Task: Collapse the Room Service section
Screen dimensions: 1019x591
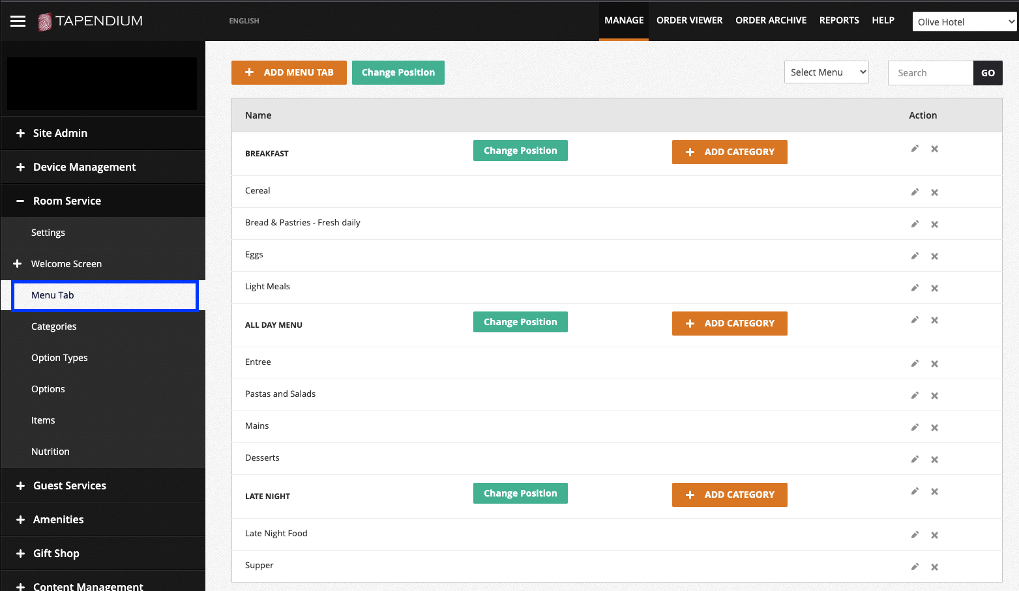Action: [x=67, y=200]
